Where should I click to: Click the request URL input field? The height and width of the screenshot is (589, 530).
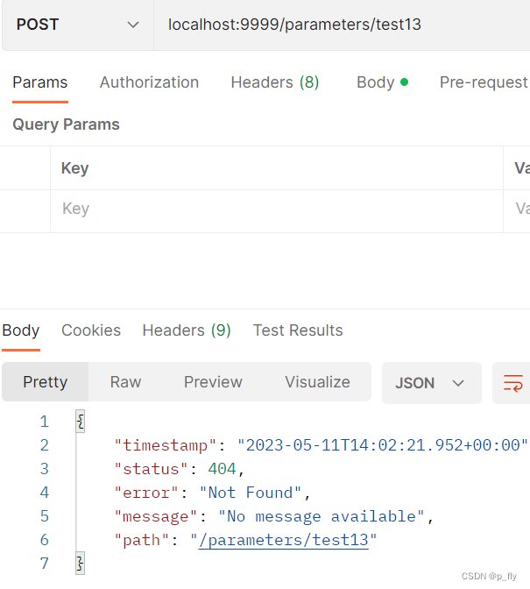(x=342, y=25)
